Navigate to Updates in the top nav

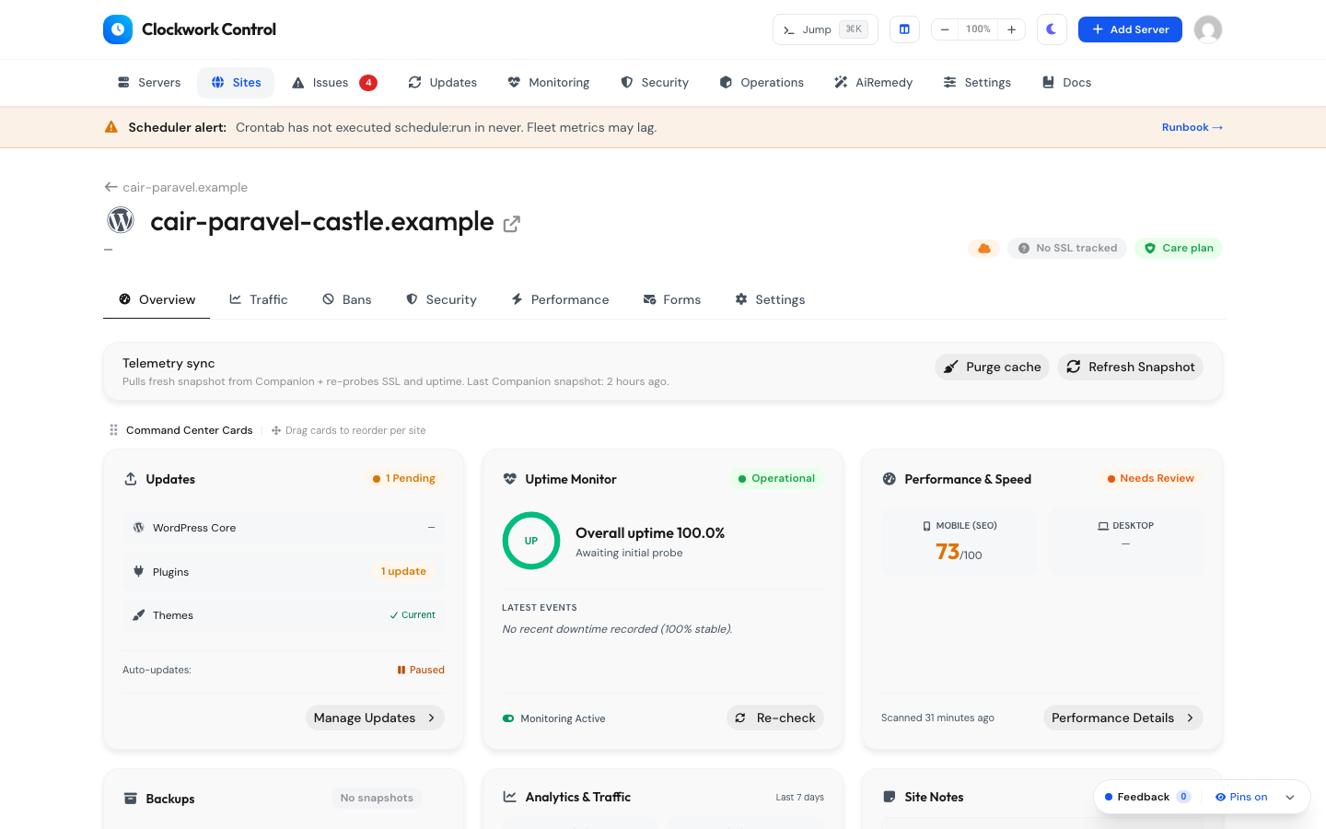coord(443,83)
